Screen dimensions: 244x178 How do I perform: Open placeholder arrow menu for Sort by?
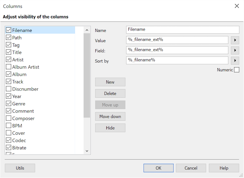click(x=235, y=61)
